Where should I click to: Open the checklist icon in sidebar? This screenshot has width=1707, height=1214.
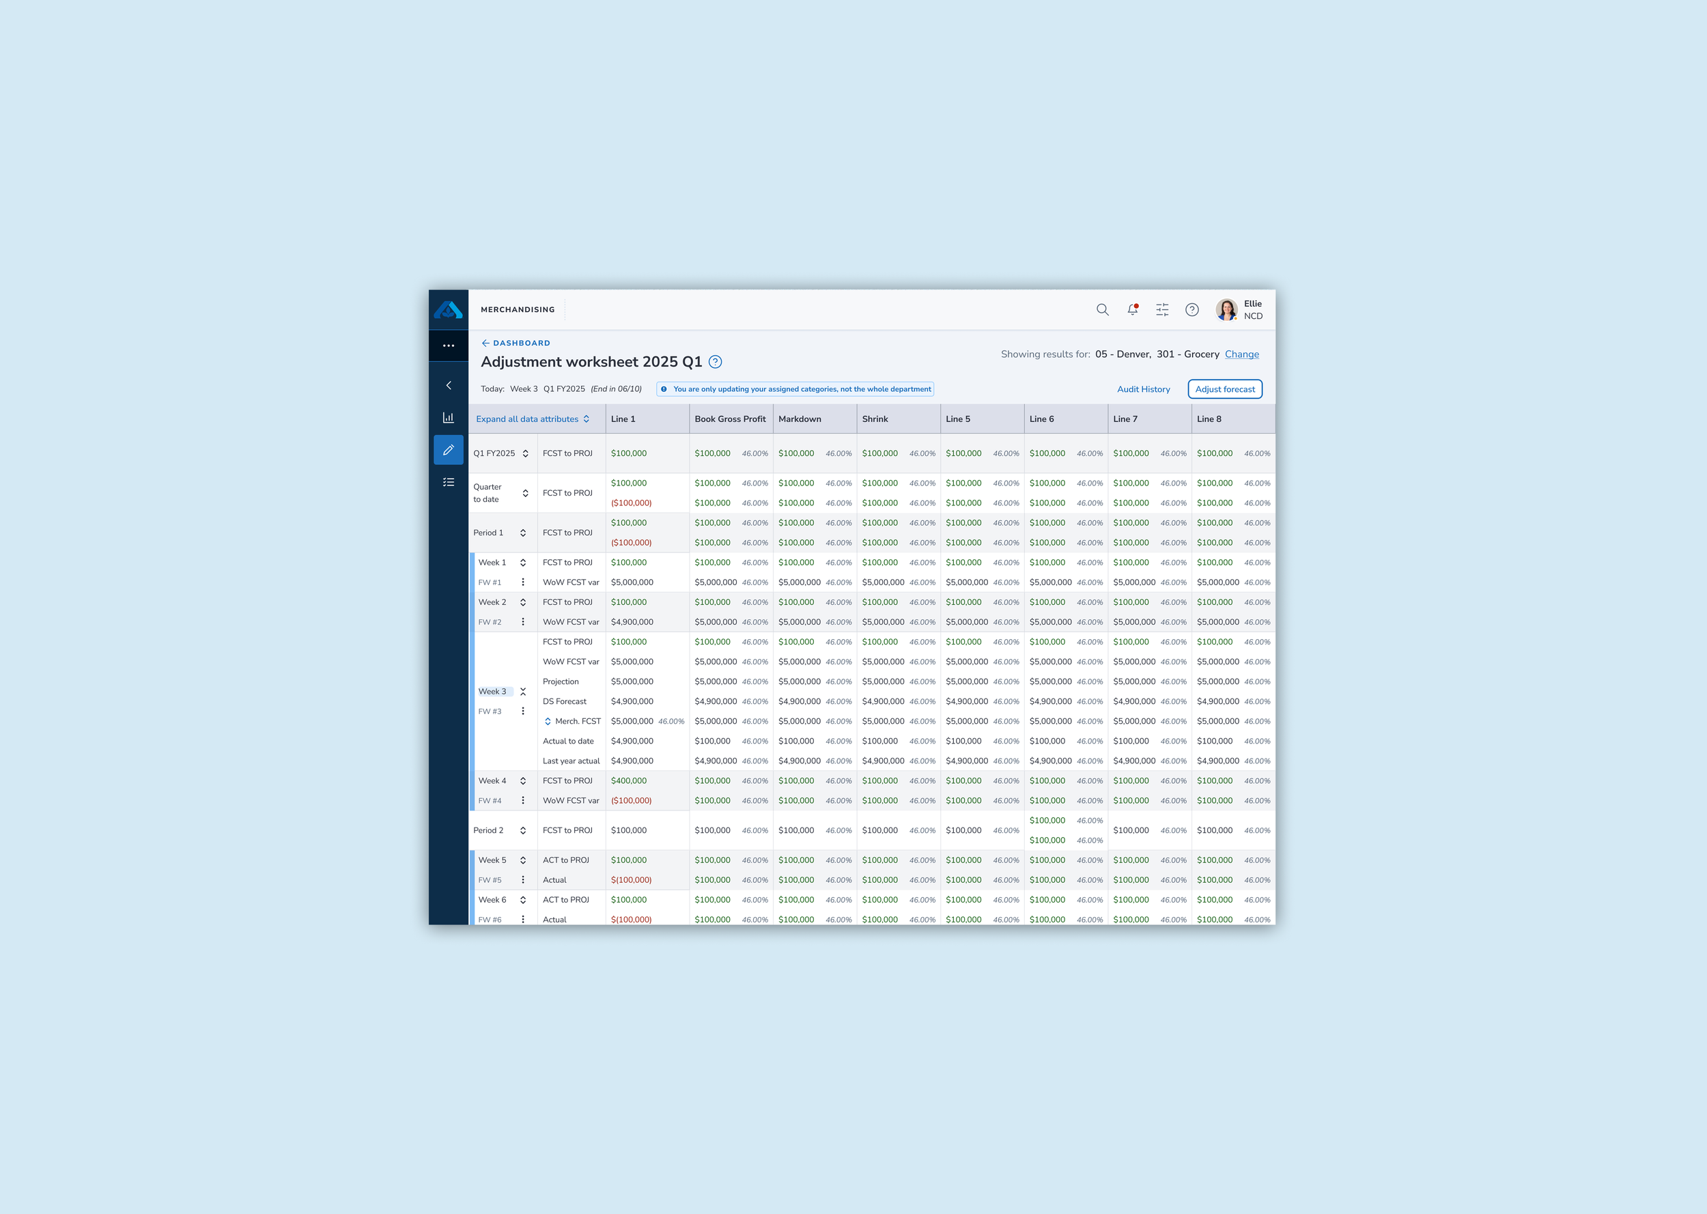click(x=449, y=482)
